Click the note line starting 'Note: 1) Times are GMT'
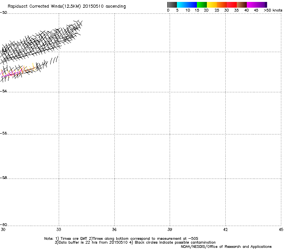Screen dimensions: 284x249 (x=121, y=239)
